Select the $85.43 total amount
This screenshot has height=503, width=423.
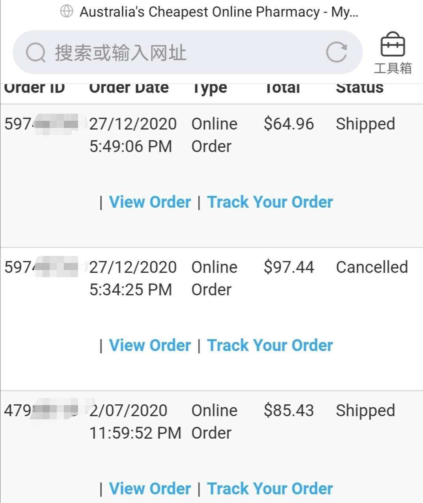coord(289,410)
